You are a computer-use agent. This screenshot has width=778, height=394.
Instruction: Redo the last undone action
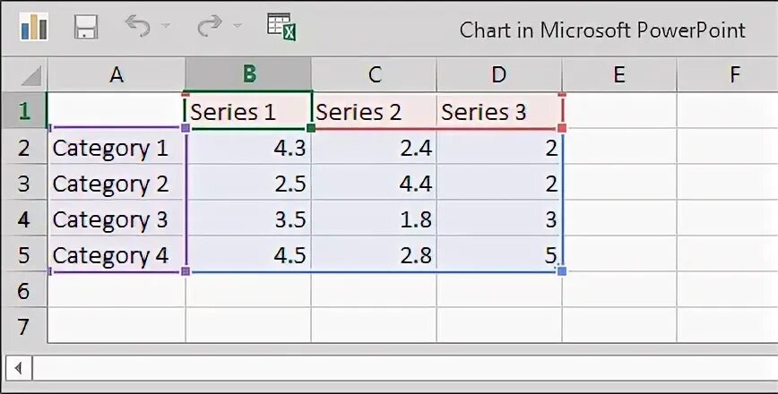[208, 27]
